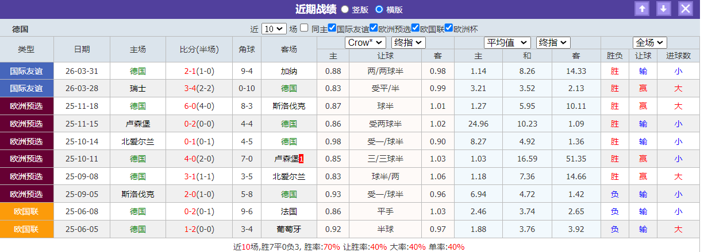Click the handicap 两/两球半
Image resolution: width=704 pixels, height=252 pixels.
tap(385, 71)
